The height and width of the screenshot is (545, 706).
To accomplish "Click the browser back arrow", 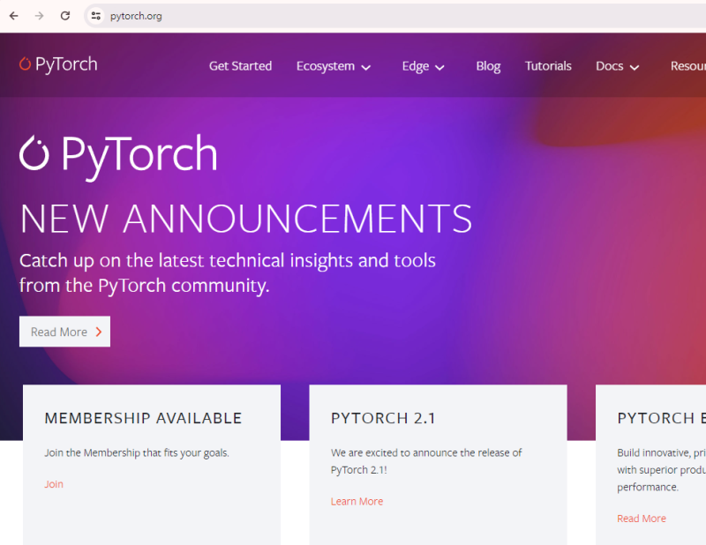I will pyautogui.click(x=14, y=15).
